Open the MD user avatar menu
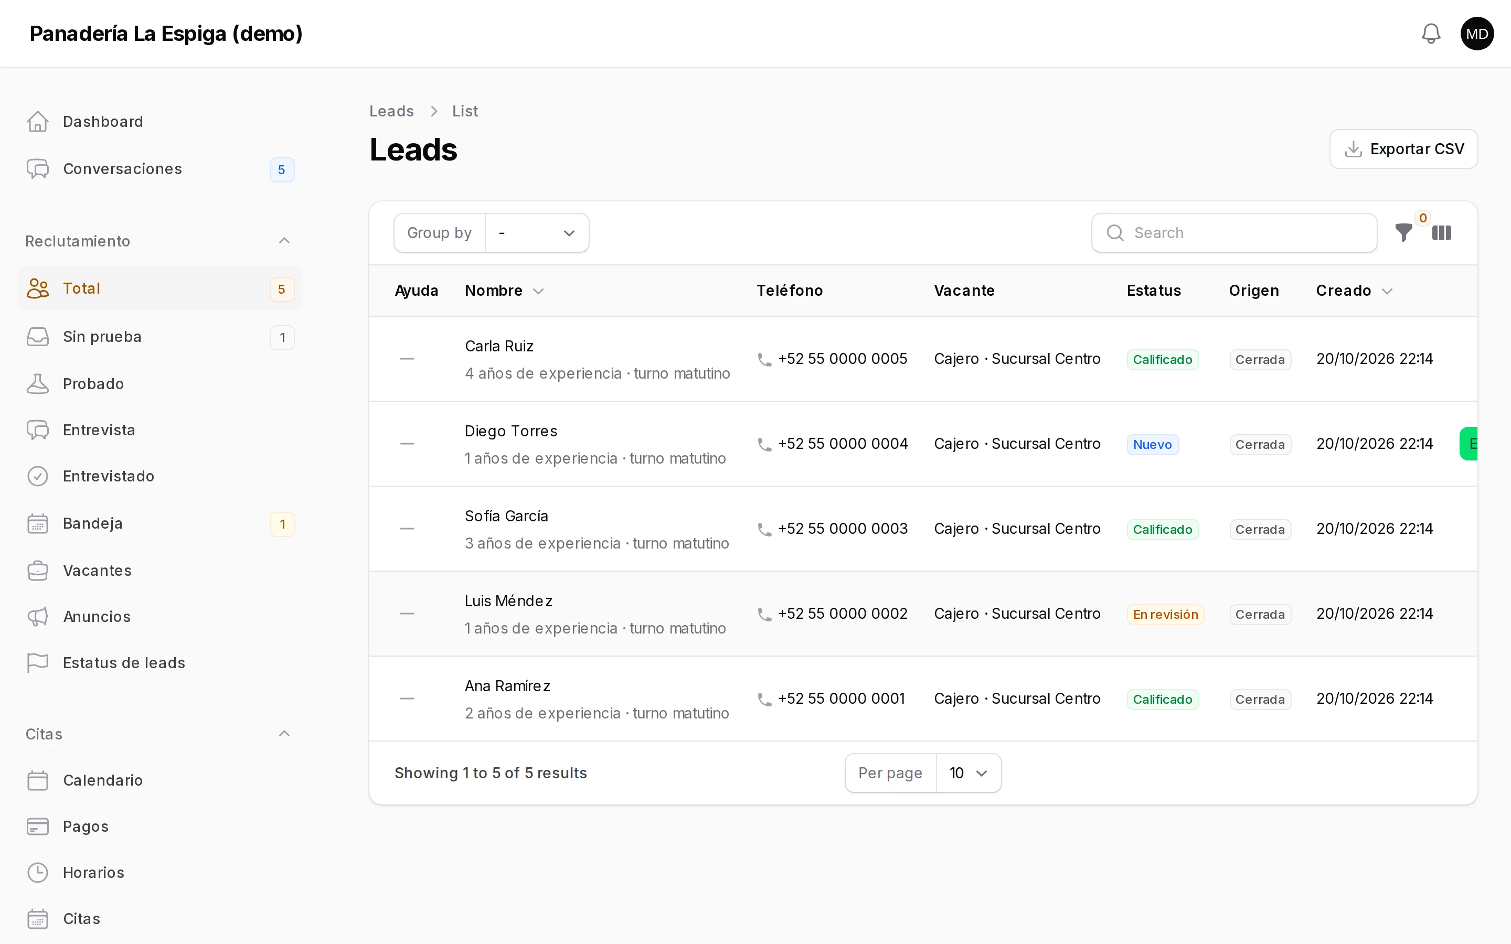1511x944 pixels. [x=1477, y=34]
